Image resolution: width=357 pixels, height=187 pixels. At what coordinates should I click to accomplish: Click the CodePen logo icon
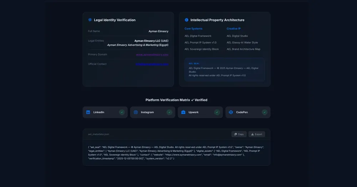click(231, 112)
